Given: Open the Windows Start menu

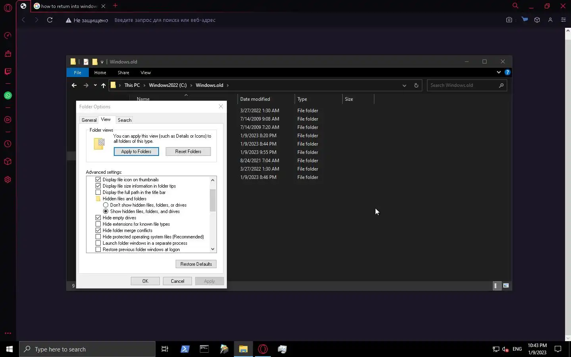Looking at the screenshot, I should pos(10,349).
